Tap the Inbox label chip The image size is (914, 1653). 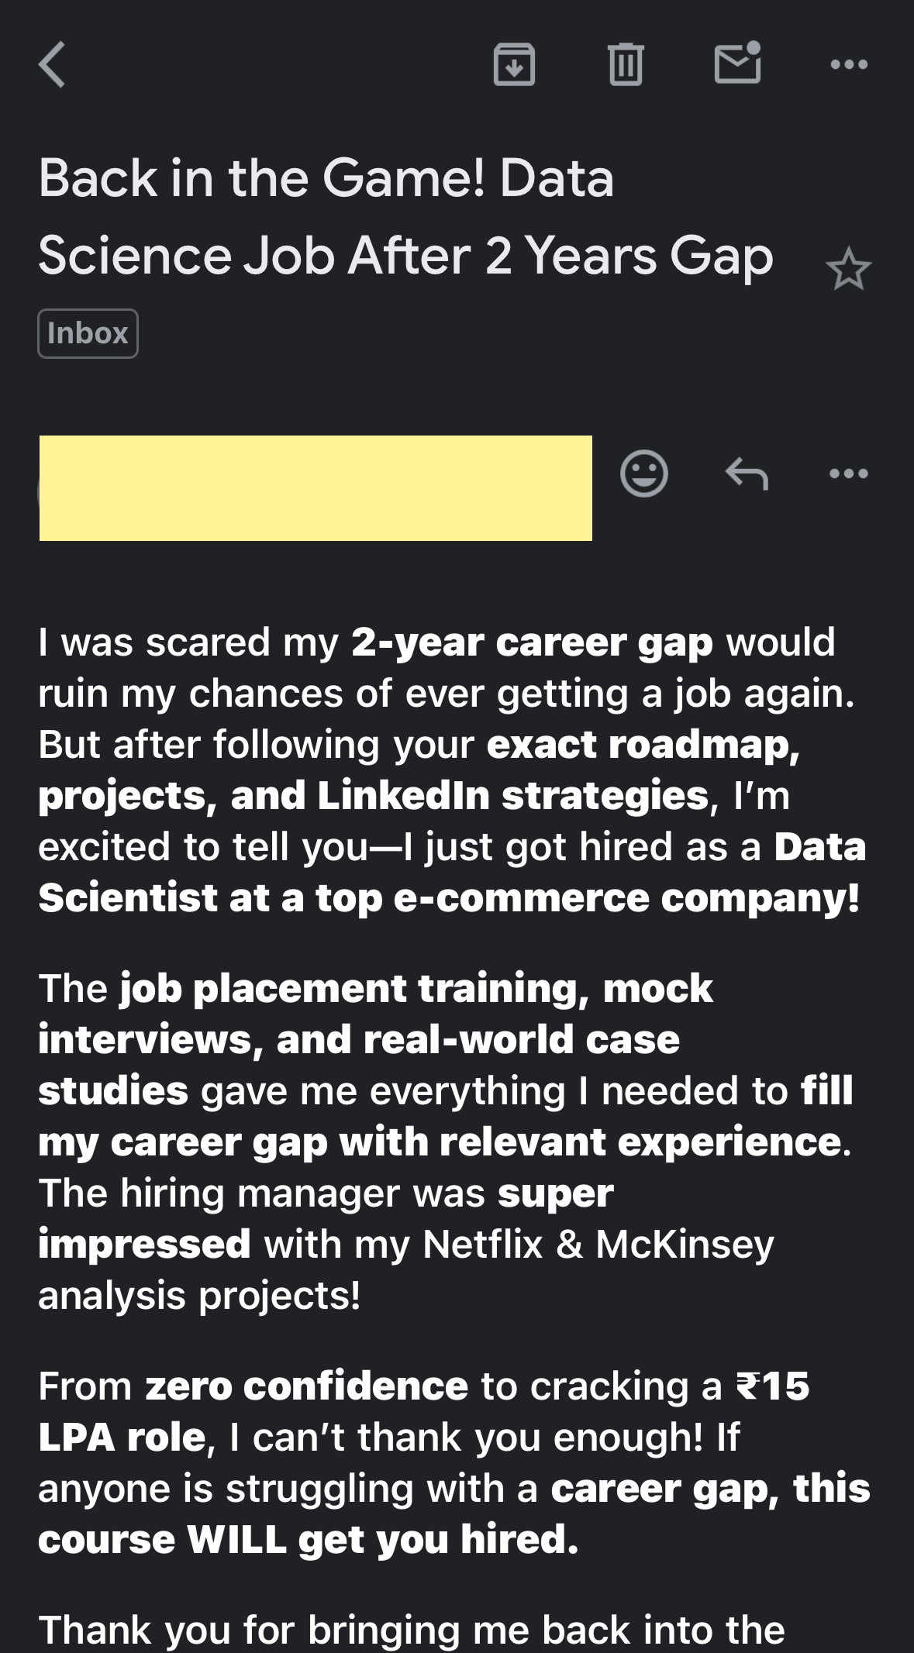[x=88, y=333]
